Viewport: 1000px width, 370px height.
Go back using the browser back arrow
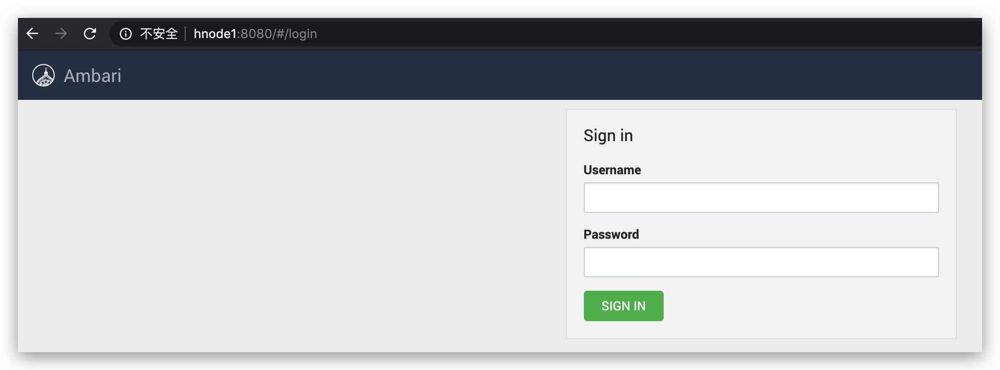click(x=32, y=34)
